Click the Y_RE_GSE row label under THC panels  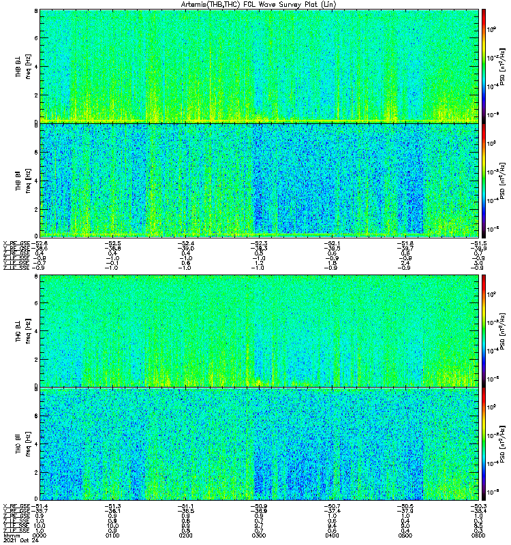16,511
